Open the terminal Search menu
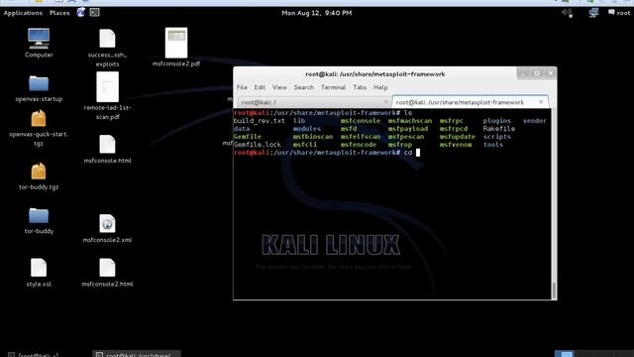Screen dimensions: 634x357 (x=304, y=87)
